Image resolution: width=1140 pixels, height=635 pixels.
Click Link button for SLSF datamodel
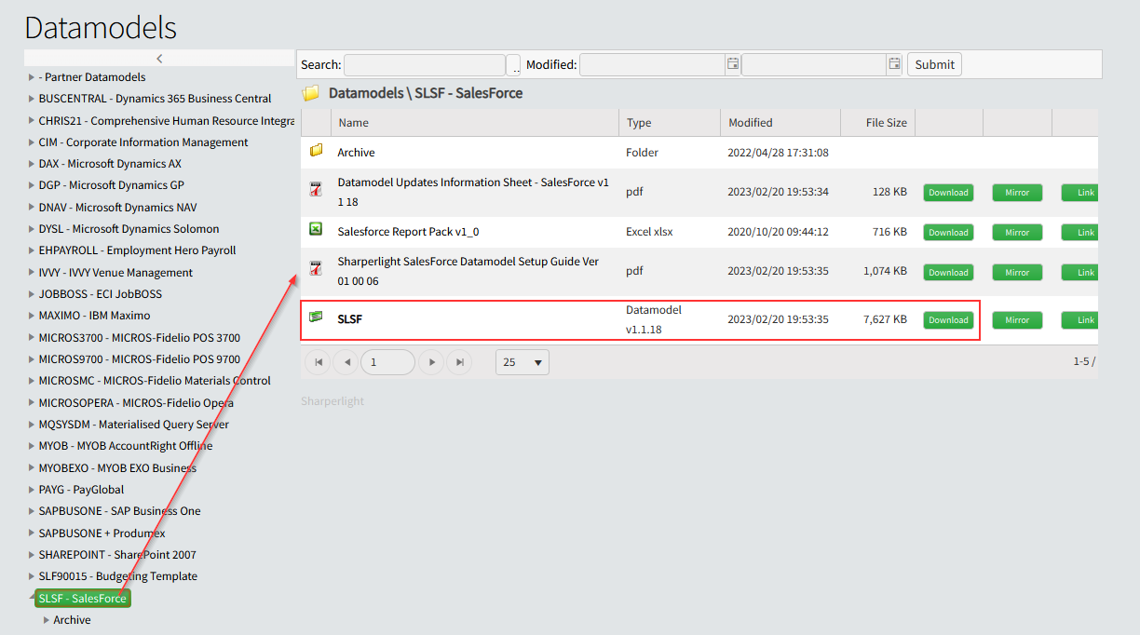pos(1080,320)
